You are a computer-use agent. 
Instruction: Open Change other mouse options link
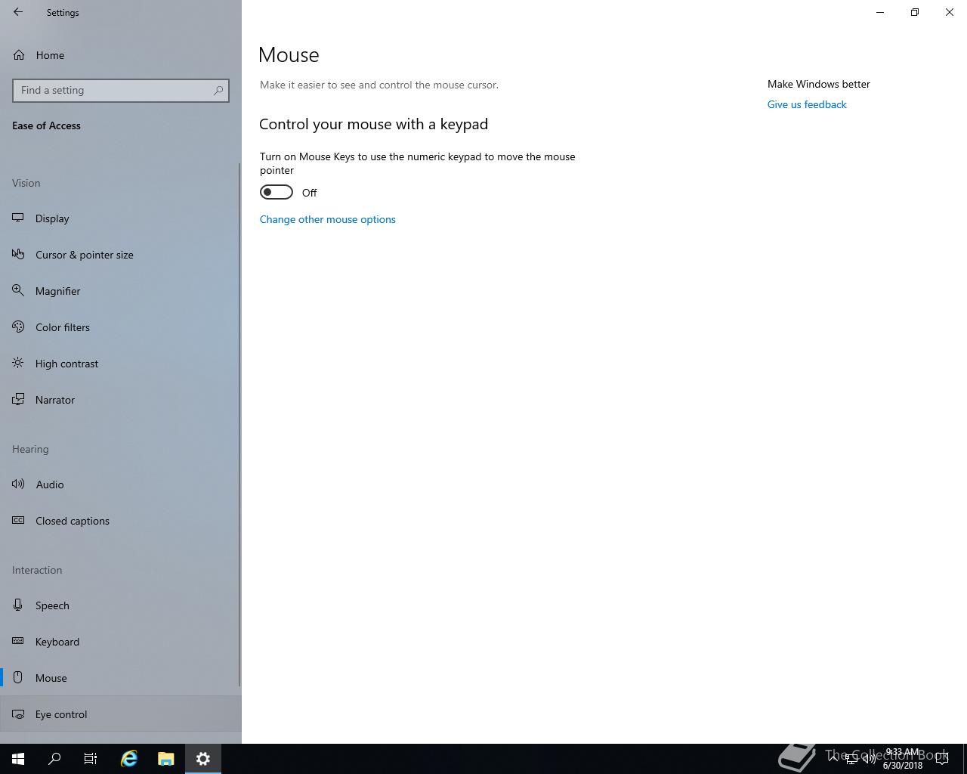328,219
